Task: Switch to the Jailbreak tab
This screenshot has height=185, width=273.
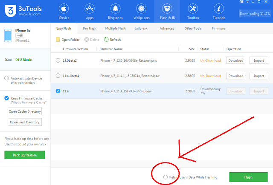Action: (141, 28)
